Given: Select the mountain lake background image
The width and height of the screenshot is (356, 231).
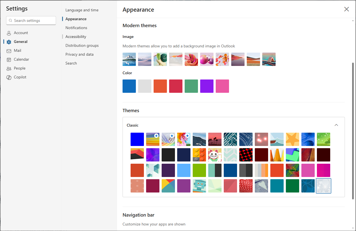Looking at the screenshot, I should point(129,59).
